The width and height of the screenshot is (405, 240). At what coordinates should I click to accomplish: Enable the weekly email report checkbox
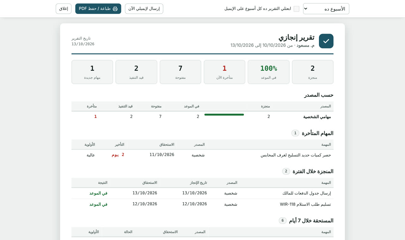[x=296, y=9]
